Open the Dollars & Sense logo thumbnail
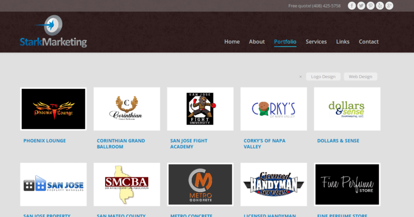Viewport: 414px width, 217px height. pyautogui.click(x=347, y=109)
